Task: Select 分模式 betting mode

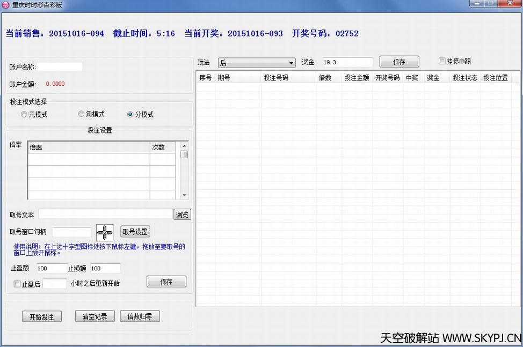Action: coord(130,114)
